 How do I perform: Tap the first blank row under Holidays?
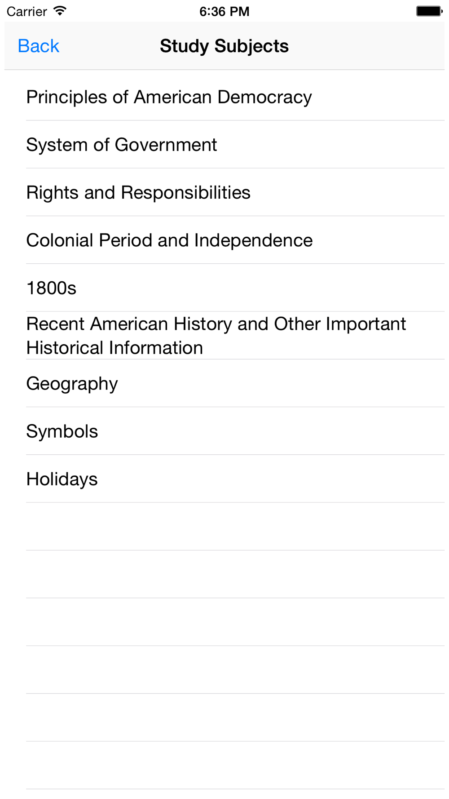click(224, 527)
